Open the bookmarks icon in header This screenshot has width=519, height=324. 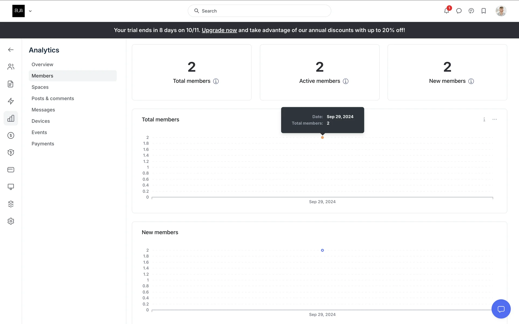pyautogui.click(x=484, y=11)
